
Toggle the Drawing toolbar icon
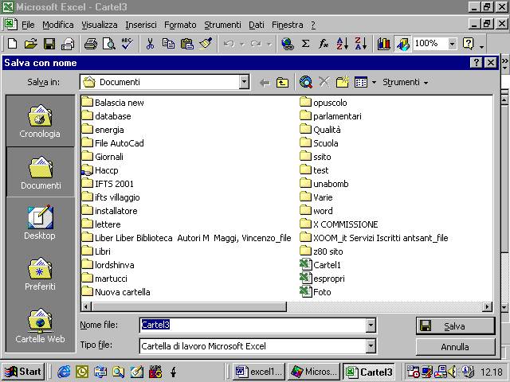click(x=402, y=45)
